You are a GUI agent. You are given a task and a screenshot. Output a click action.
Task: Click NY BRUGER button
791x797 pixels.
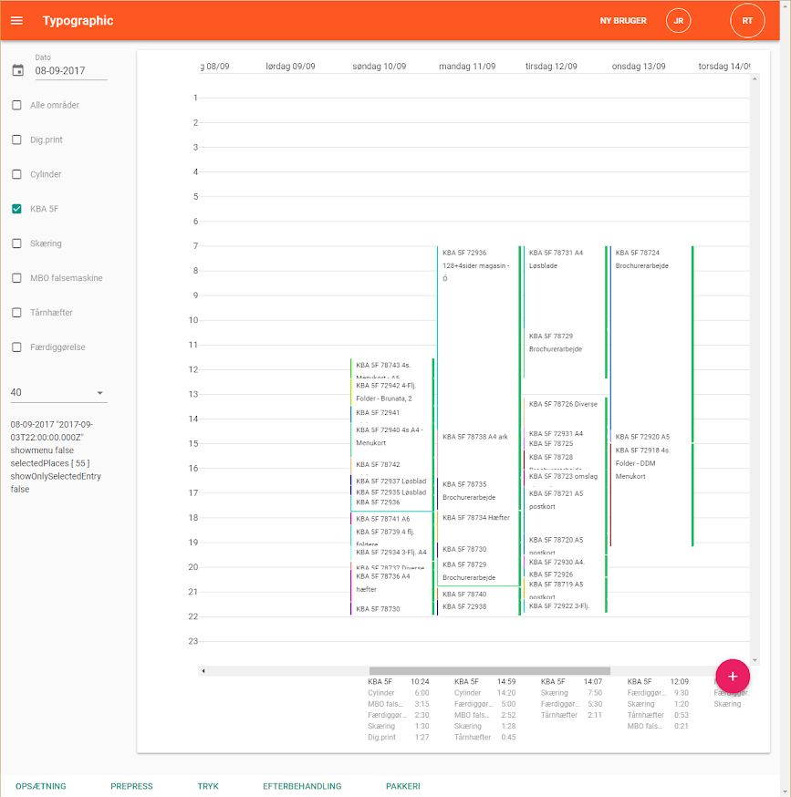tap(623, 21)
